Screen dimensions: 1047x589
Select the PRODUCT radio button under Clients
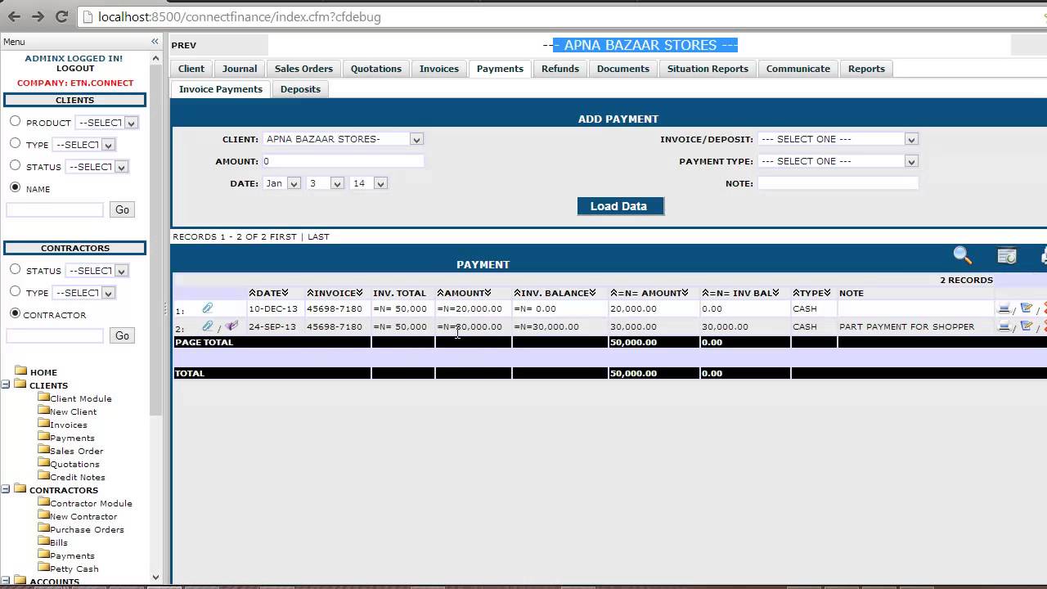[x=15, y=121]
